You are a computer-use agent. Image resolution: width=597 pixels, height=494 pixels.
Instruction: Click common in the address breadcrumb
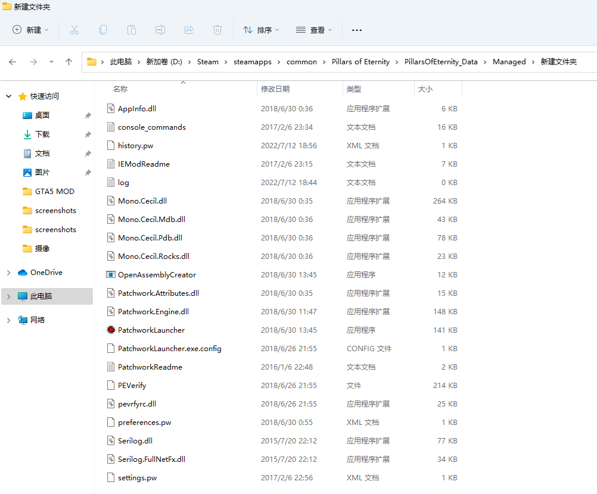click(301, 62)
